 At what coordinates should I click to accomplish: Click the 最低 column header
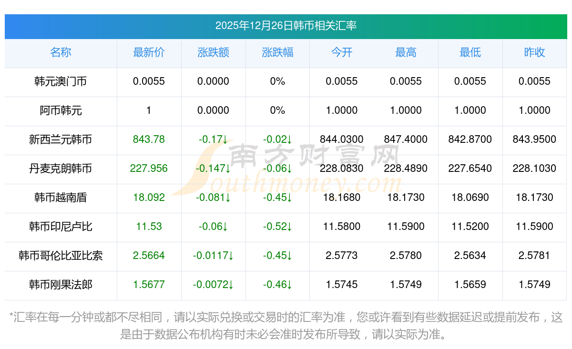coord(470,52)
